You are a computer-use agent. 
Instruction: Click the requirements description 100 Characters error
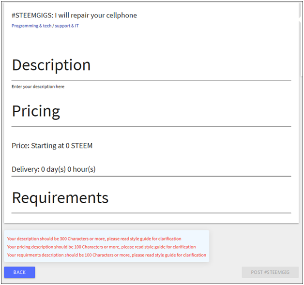pyautogui.click(x=106, y=255)
